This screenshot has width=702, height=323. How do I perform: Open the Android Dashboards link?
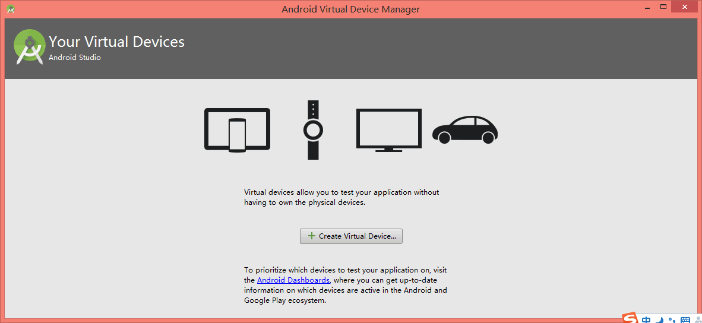[294, 280]
